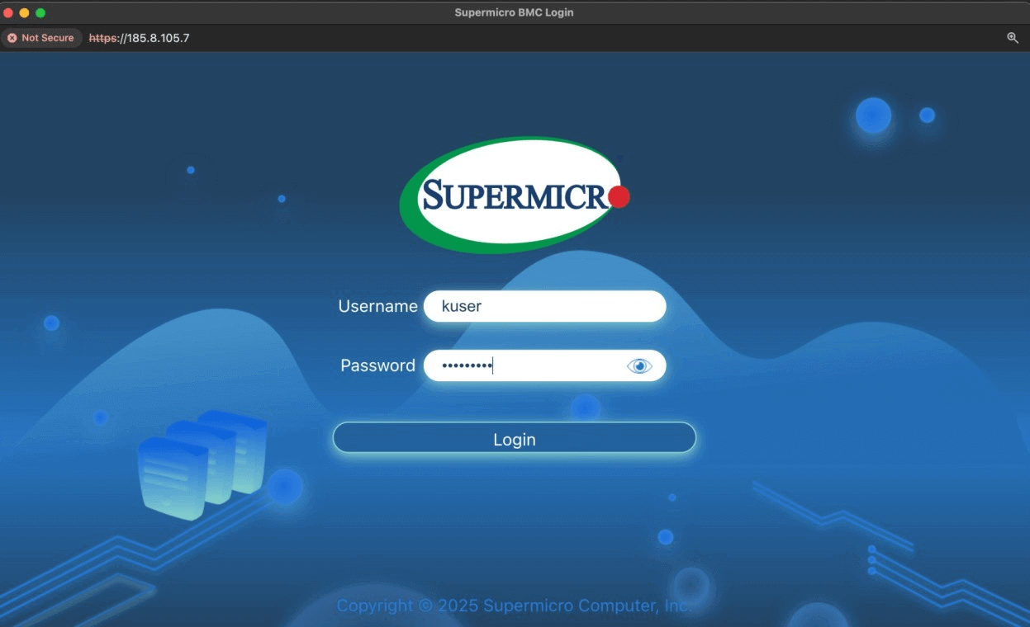Image resolution: width=1030 pixels, height=627 pixels.
Task: Click the red dot in Supermicro logo
Action: [619, 196]
